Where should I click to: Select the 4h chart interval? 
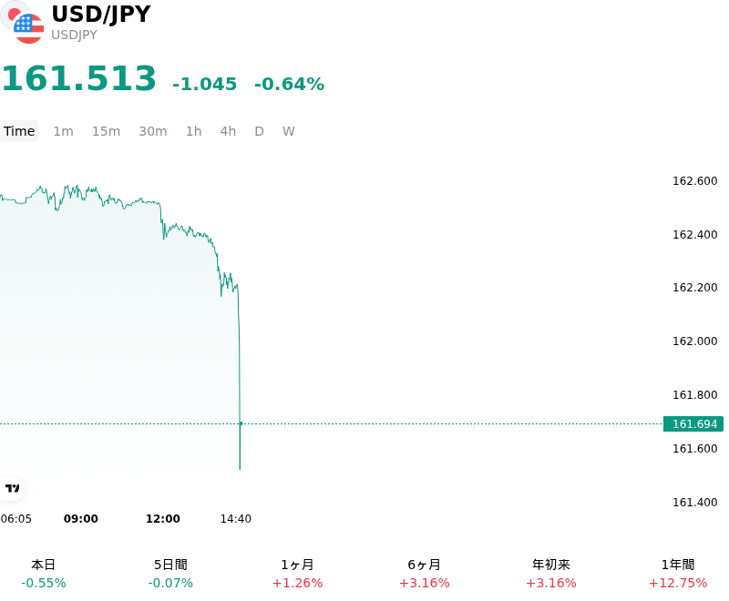(228, 131)
